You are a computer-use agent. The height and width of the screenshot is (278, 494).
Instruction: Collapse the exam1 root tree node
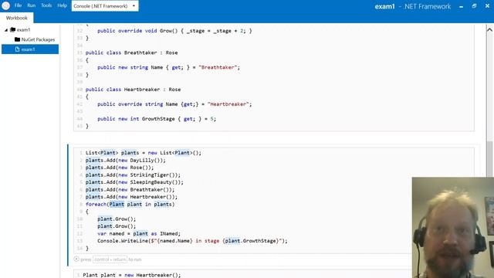6,30
